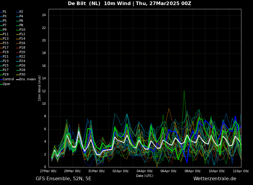Click the P1 legend entry

tap(4, 12)
